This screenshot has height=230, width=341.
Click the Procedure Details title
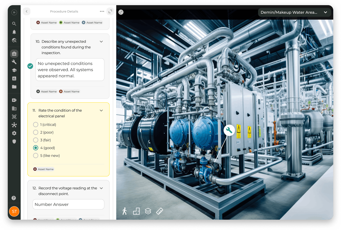coord(64,11)
